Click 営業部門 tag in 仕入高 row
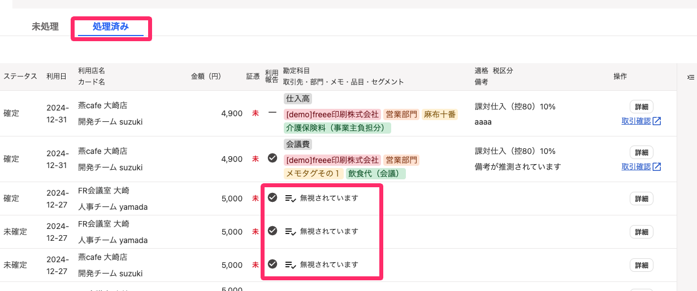The width and height of the screenshot is (697, 291). click(x=401, y=114)
